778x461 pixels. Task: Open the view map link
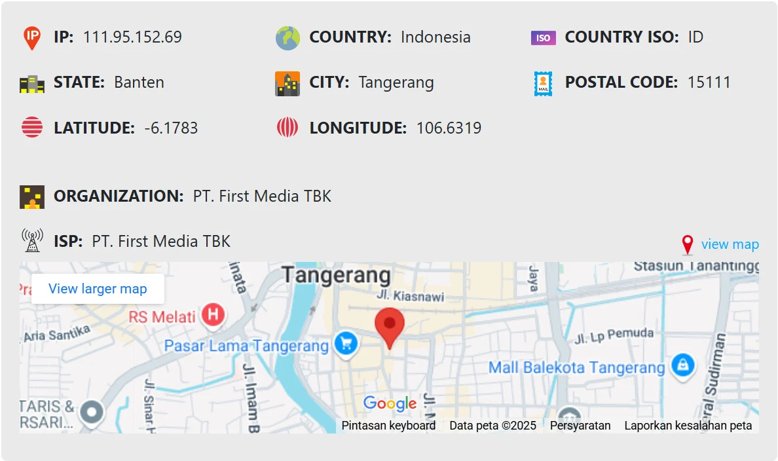730,244
